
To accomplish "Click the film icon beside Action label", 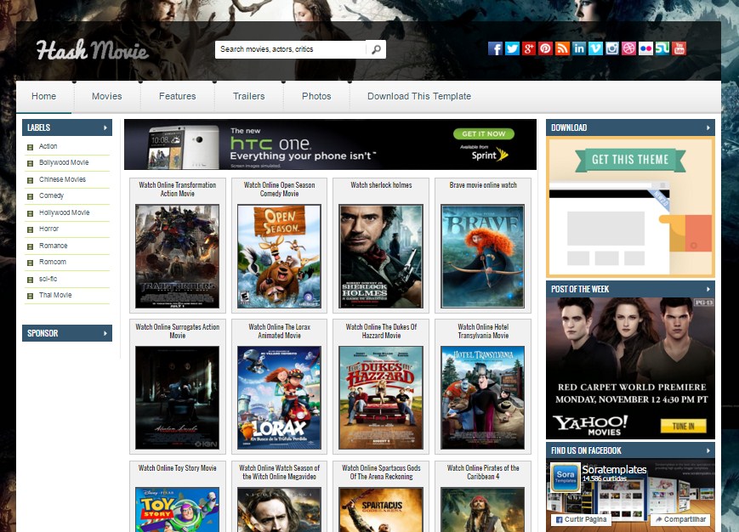I will (30, 147).
